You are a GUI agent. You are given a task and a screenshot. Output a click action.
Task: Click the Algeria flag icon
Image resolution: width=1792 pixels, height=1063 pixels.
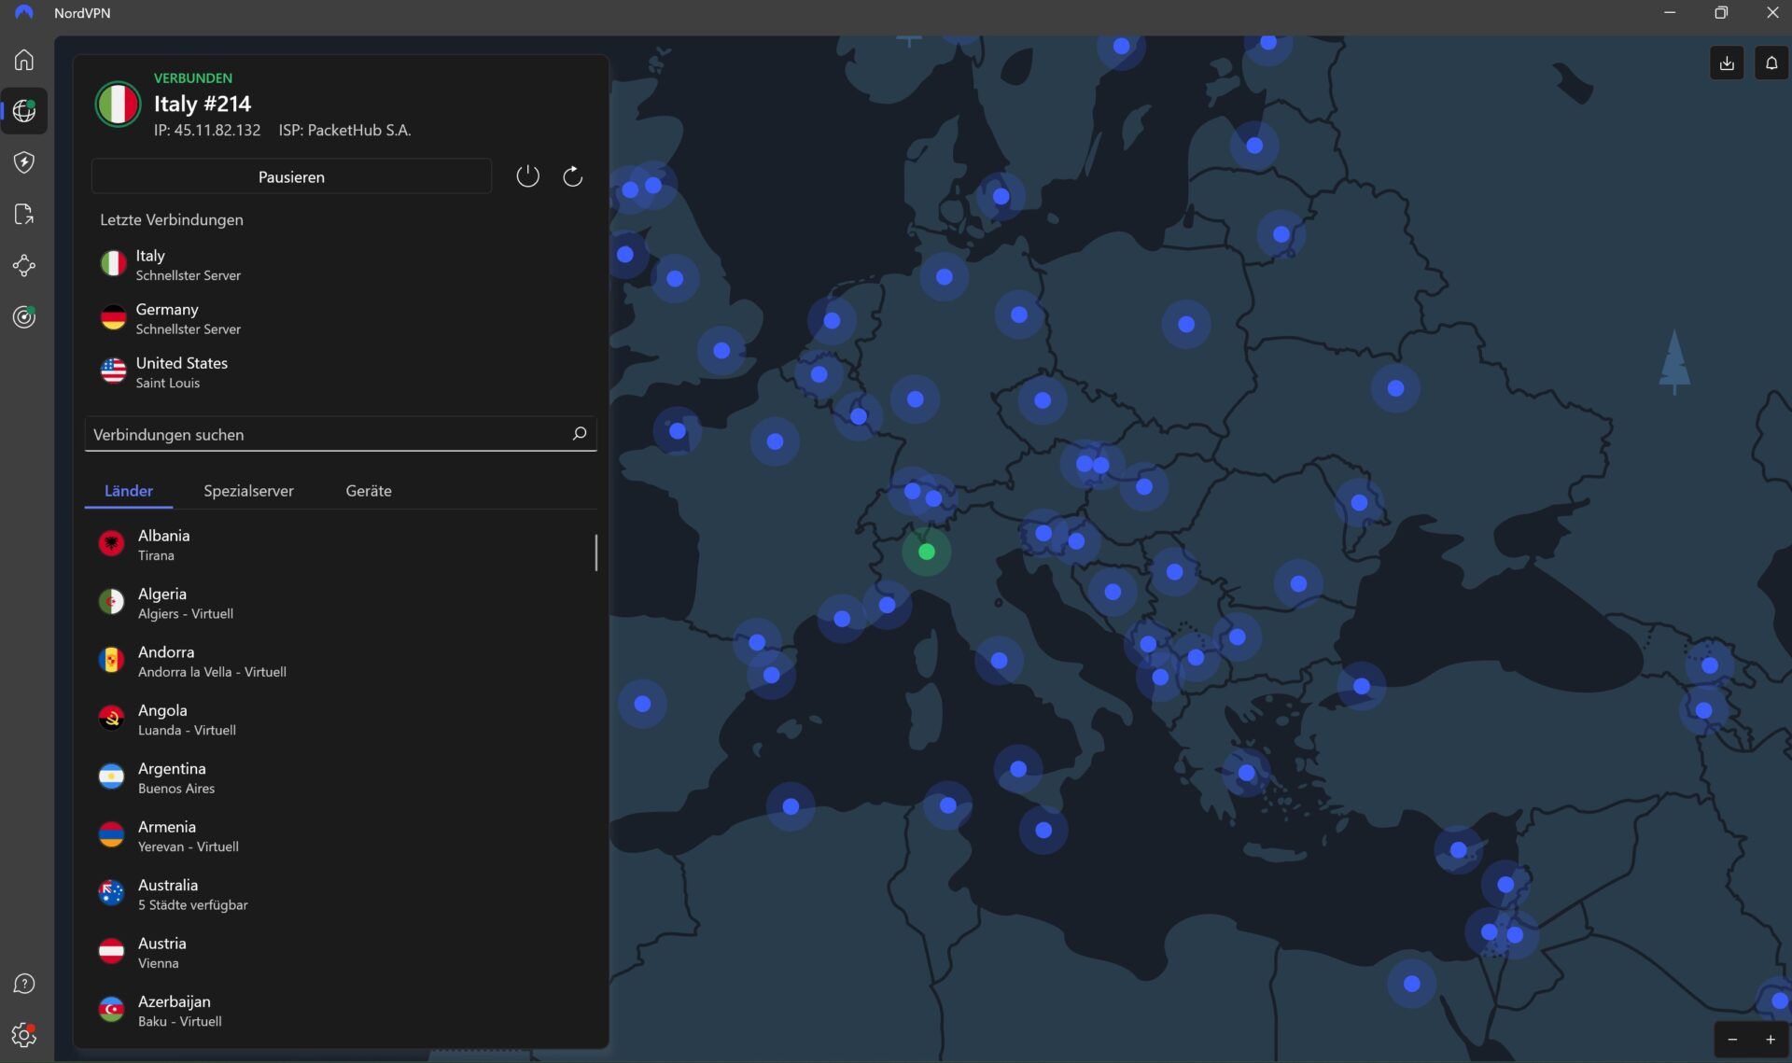(x=111, y=602)
